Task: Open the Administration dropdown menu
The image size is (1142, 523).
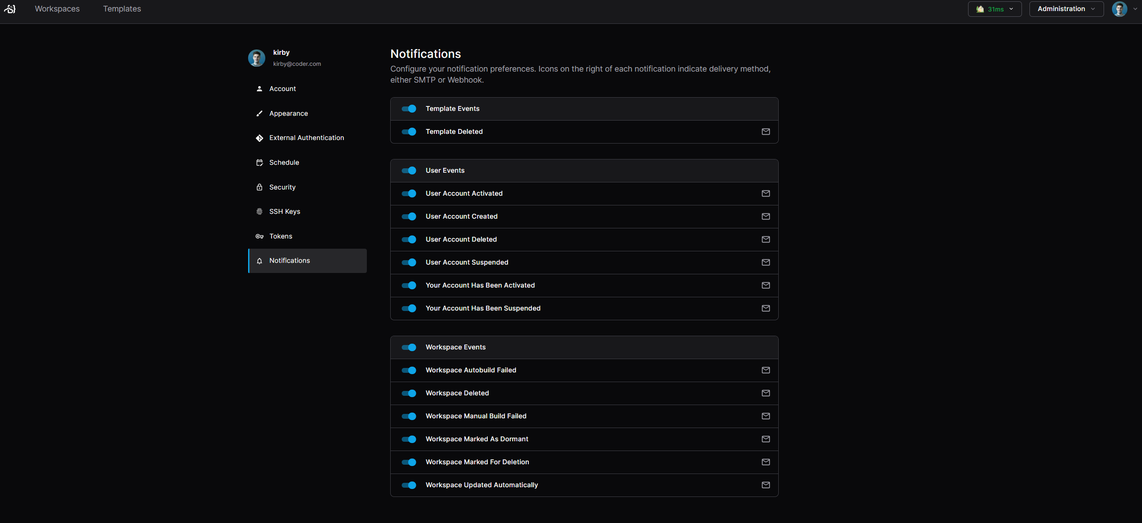Action: point(1066,9)
